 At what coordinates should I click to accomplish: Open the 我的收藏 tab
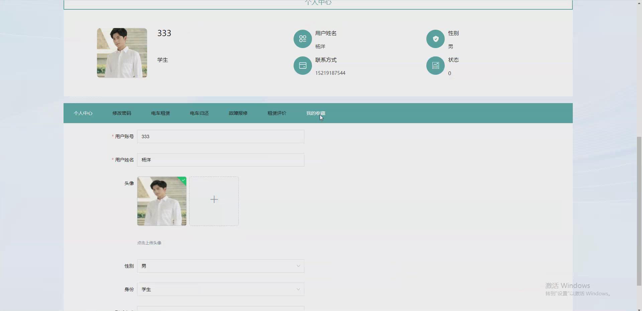(316, 113)
